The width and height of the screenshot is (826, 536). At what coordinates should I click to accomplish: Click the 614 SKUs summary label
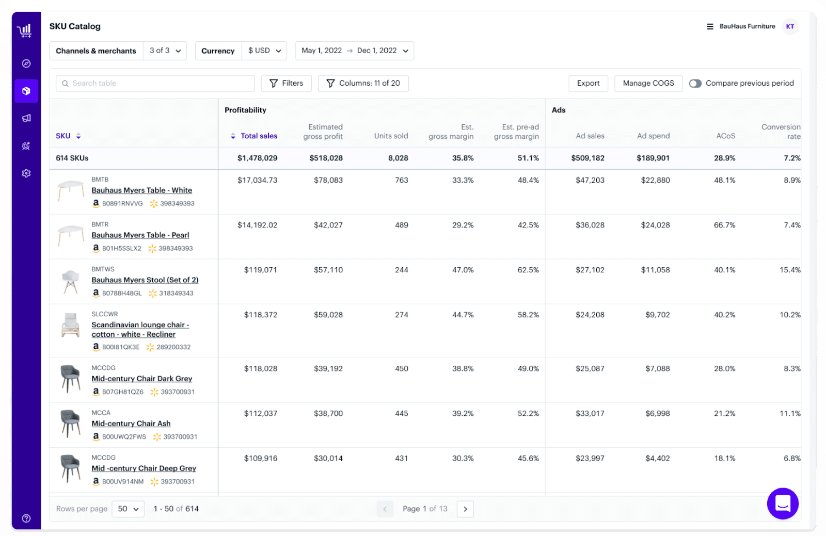coord(72,158)
